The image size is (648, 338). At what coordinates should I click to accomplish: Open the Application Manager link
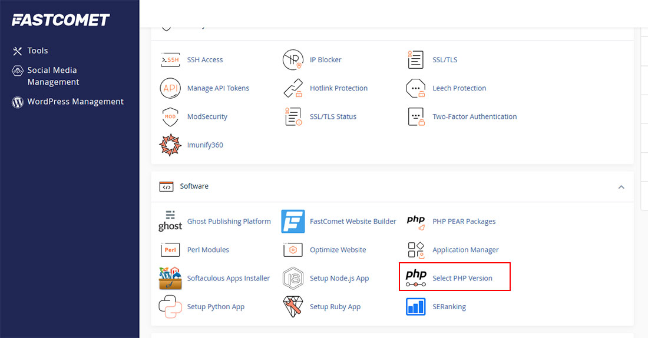click(x=465, y=250)
